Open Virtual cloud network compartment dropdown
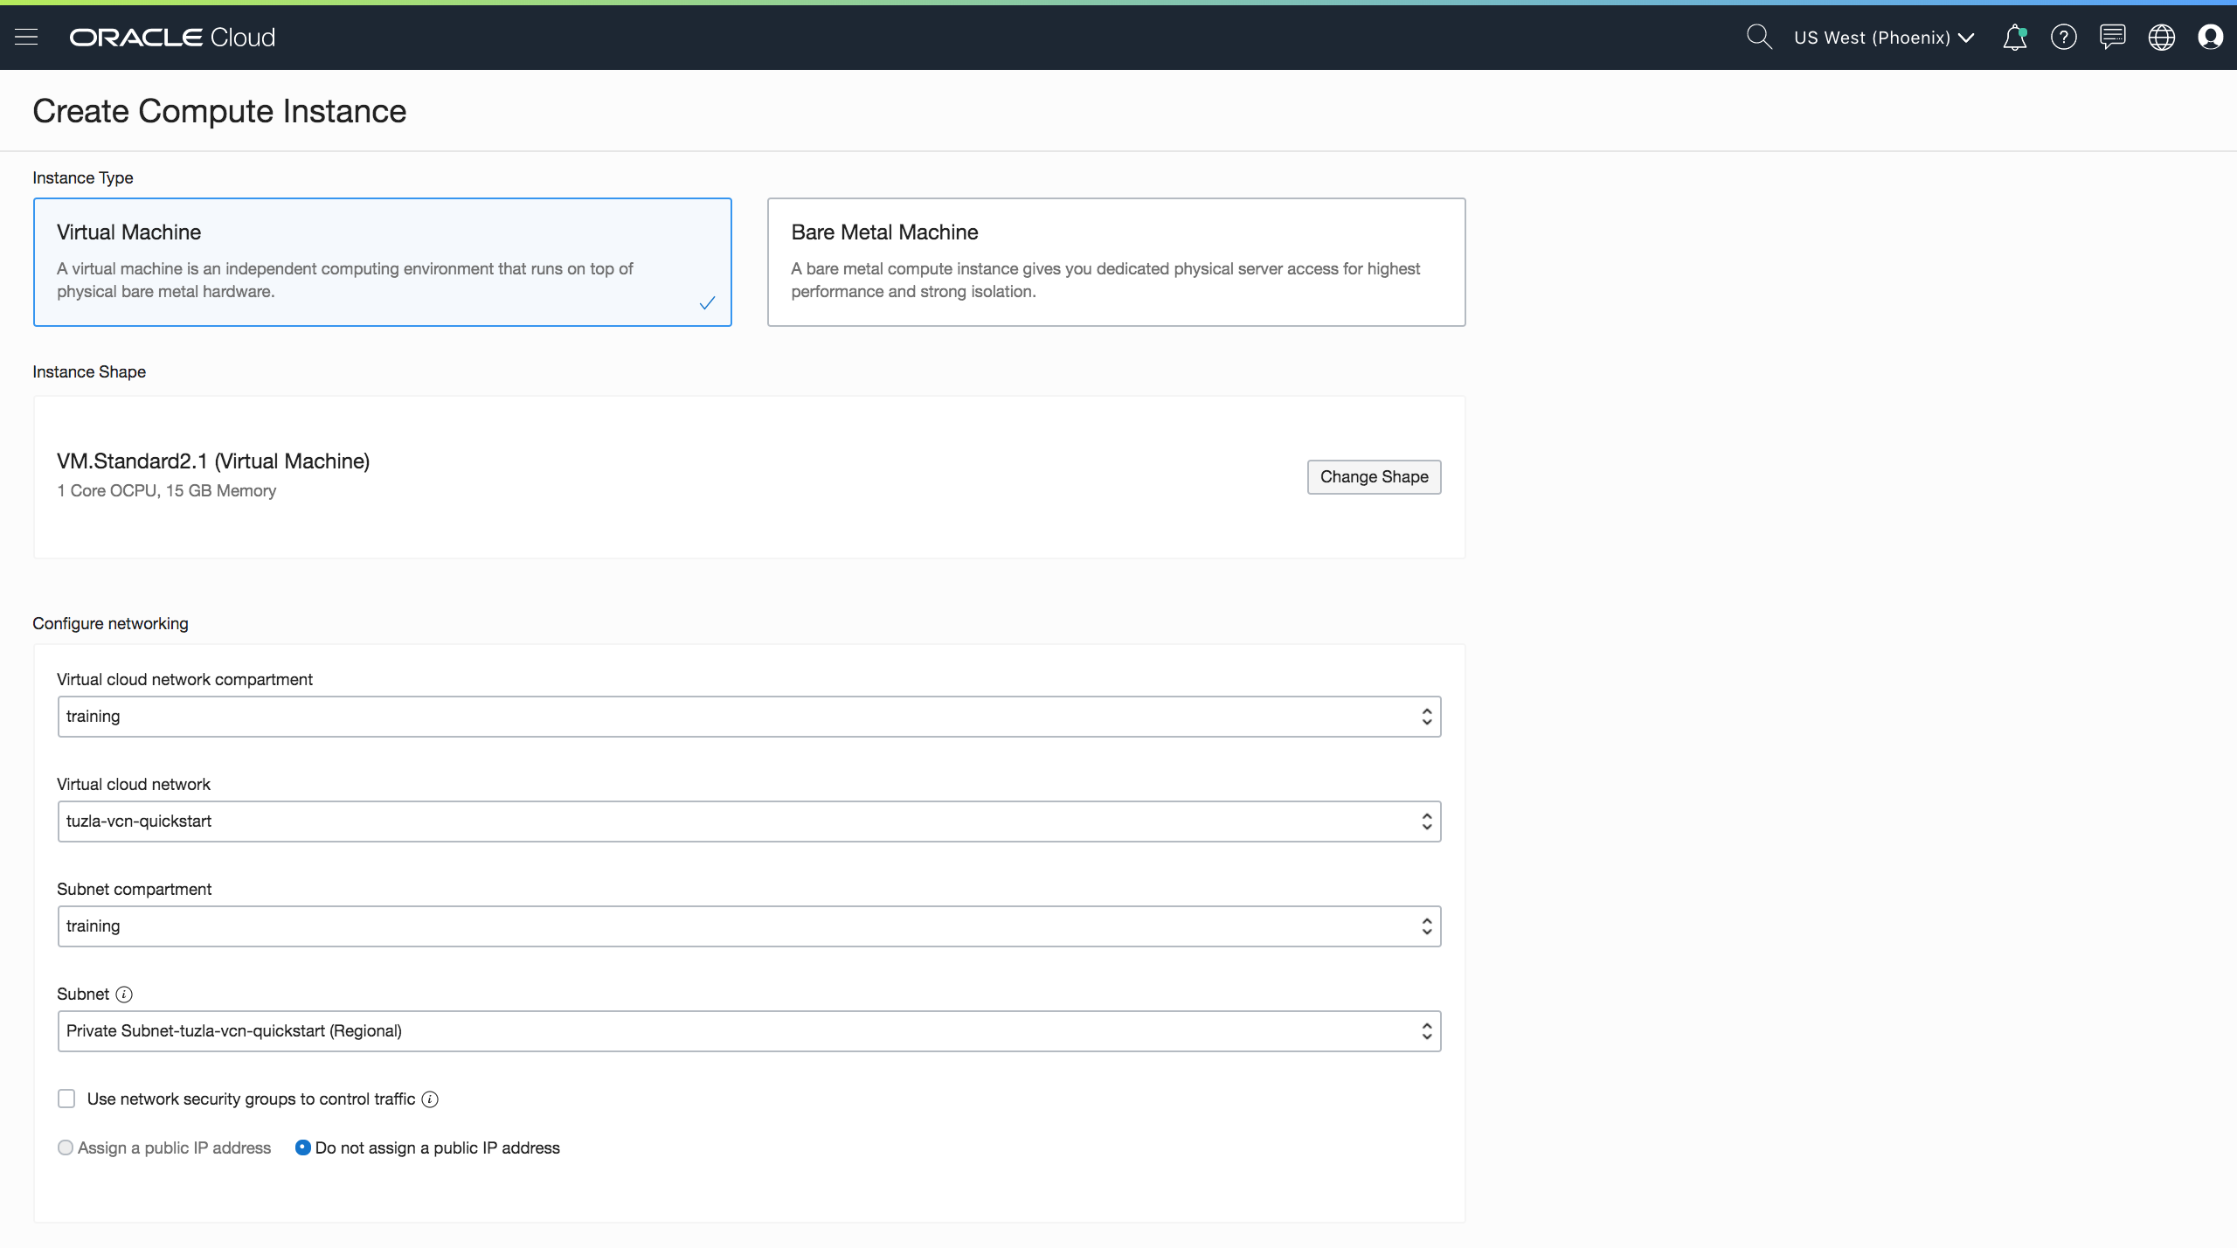Viewport: 2237px width, 1248px height. pos(749,717)
